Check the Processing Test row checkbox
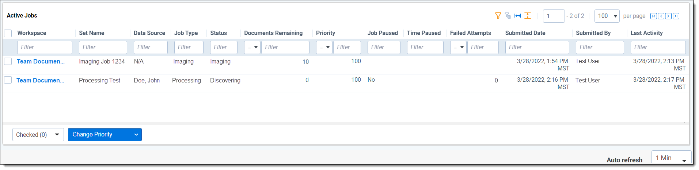Image resolution: width=699 pixels, height=170 pixels. click(8, 80)
